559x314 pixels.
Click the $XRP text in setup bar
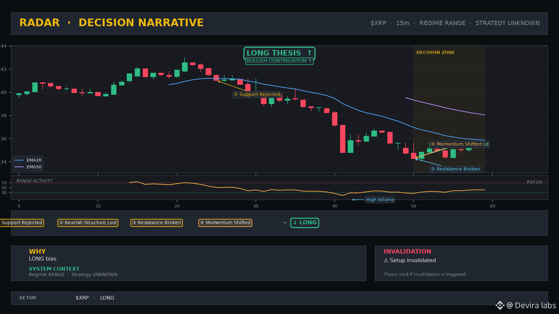82,298
